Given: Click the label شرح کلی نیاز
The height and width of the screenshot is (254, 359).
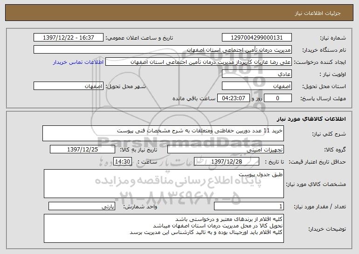Looking at the screenshot, I should pyautogui.click(x=329, y=134).
